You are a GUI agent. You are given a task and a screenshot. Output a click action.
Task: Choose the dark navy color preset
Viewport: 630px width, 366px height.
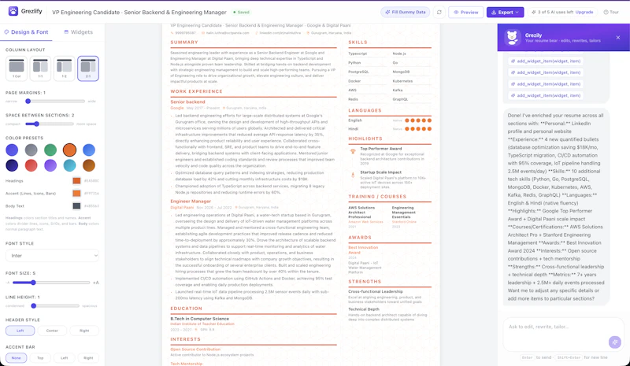pos(12,165)
